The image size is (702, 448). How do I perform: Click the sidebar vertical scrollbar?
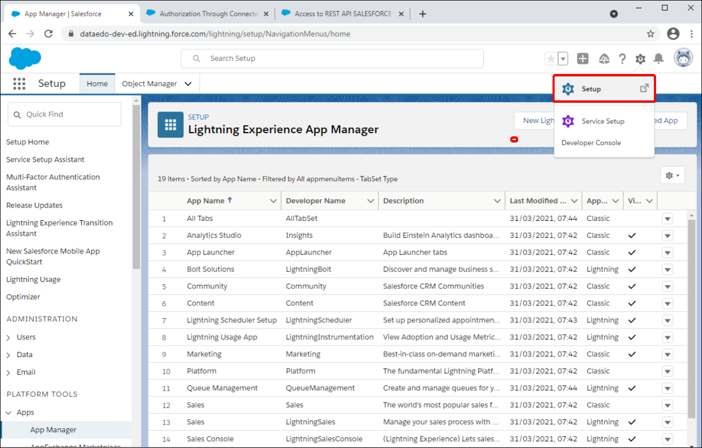pos(136,185)
